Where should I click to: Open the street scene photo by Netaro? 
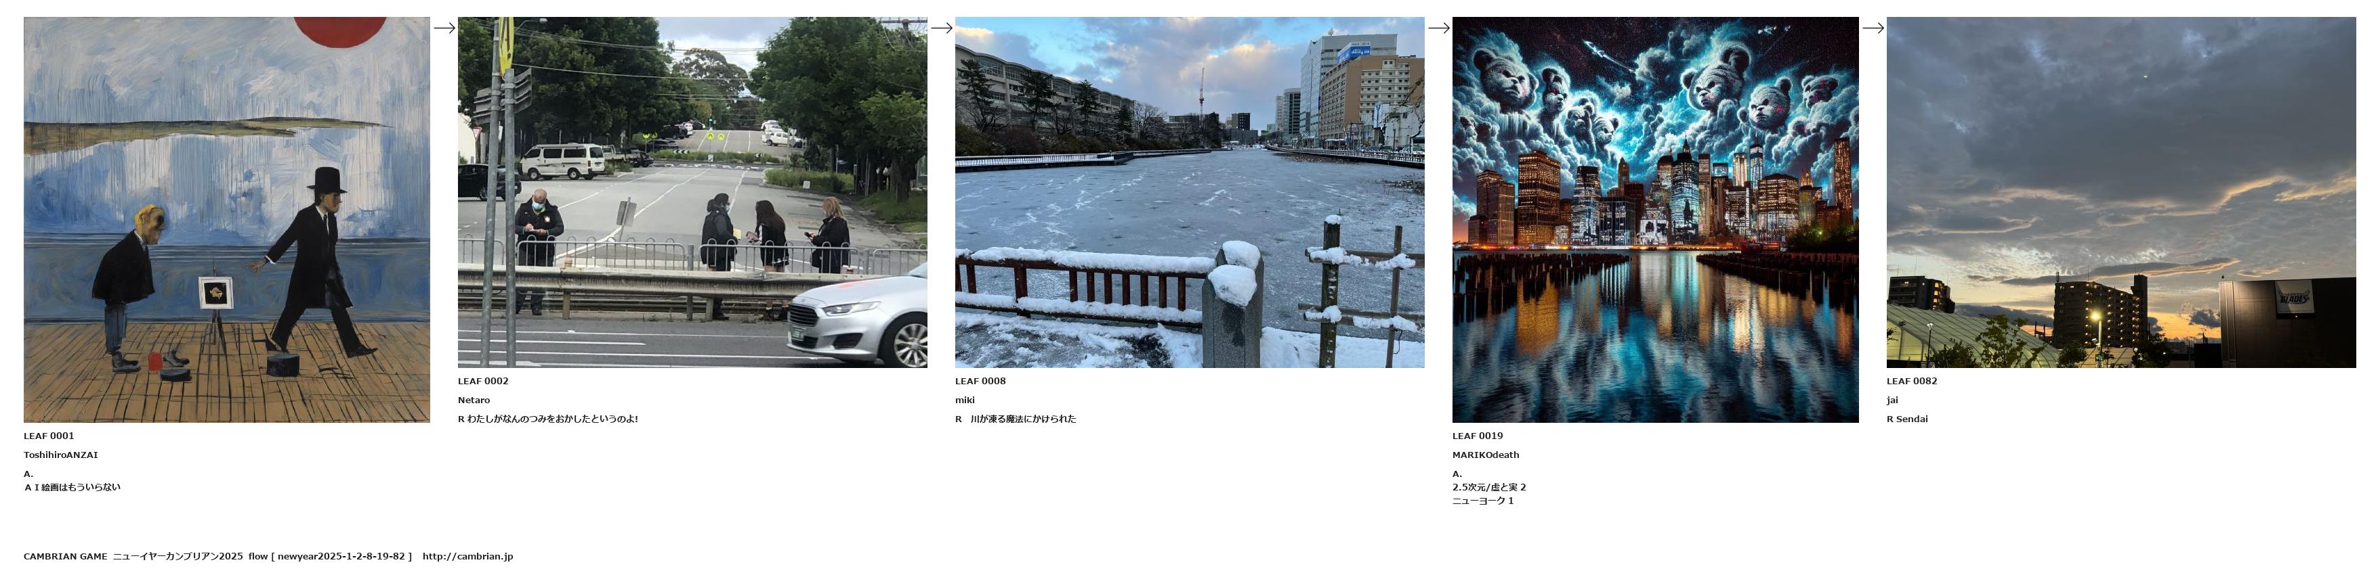pyautogui.click(x=692, y=192)
